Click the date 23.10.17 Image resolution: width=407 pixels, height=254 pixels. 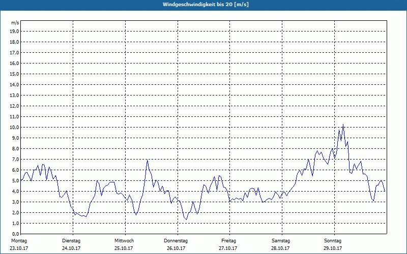[19, 248]
